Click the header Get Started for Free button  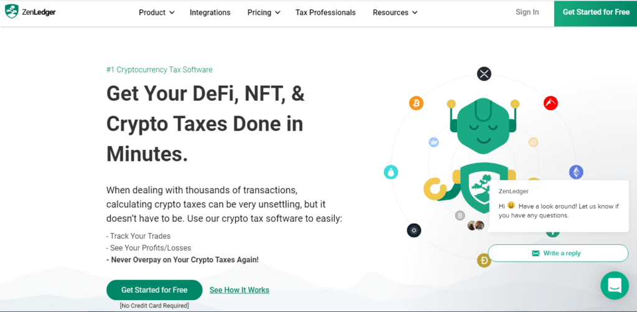click(595, 14)
